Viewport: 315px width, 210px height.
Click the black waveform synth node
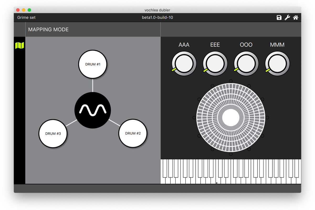93,110
